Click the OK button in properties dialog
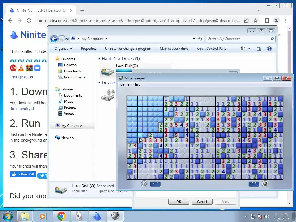 pos(179,201)
